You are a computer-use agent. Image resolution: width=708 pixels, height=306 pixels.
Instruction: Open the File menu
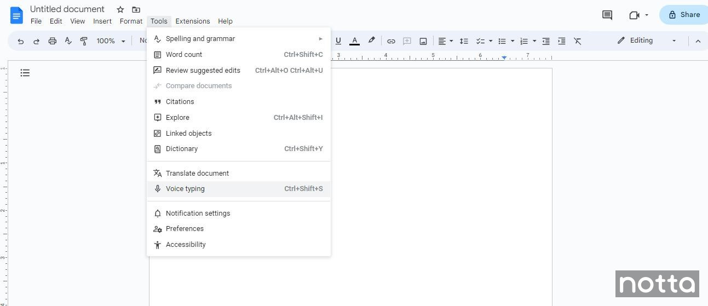(x=36, y=21)
